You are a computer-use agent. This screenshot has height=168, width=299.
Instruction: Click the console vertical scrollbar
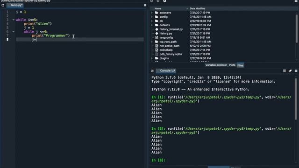pos(296,99)
